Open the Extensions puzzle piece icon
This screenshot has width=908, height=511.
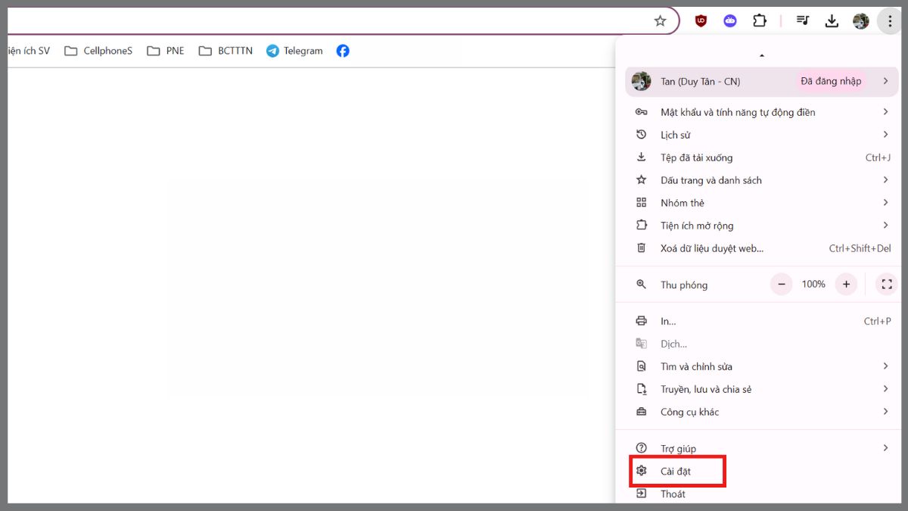pos(759,21)
